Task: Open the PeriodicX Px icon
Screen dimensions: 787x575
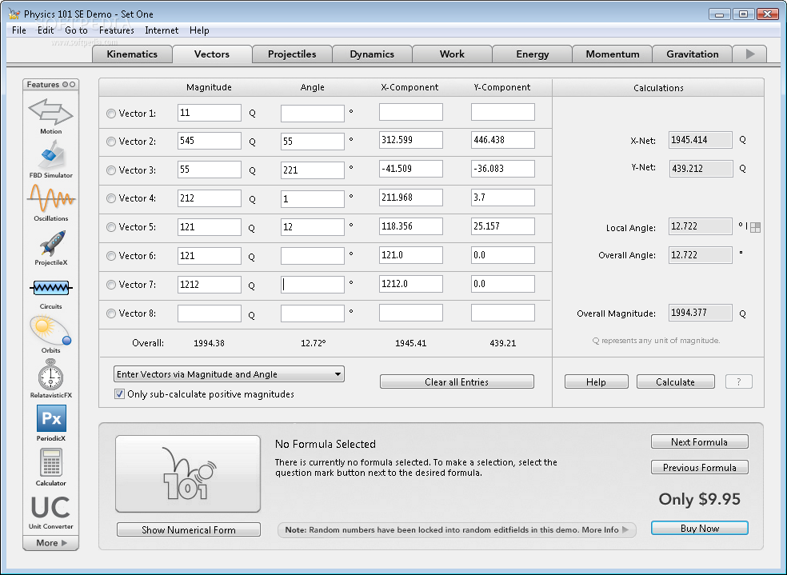Action: click(51, 418)
